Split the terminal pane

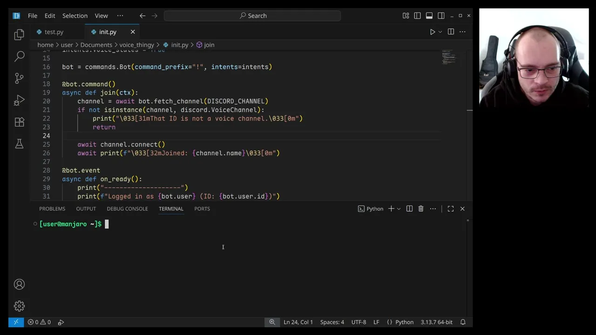[409, 208]
